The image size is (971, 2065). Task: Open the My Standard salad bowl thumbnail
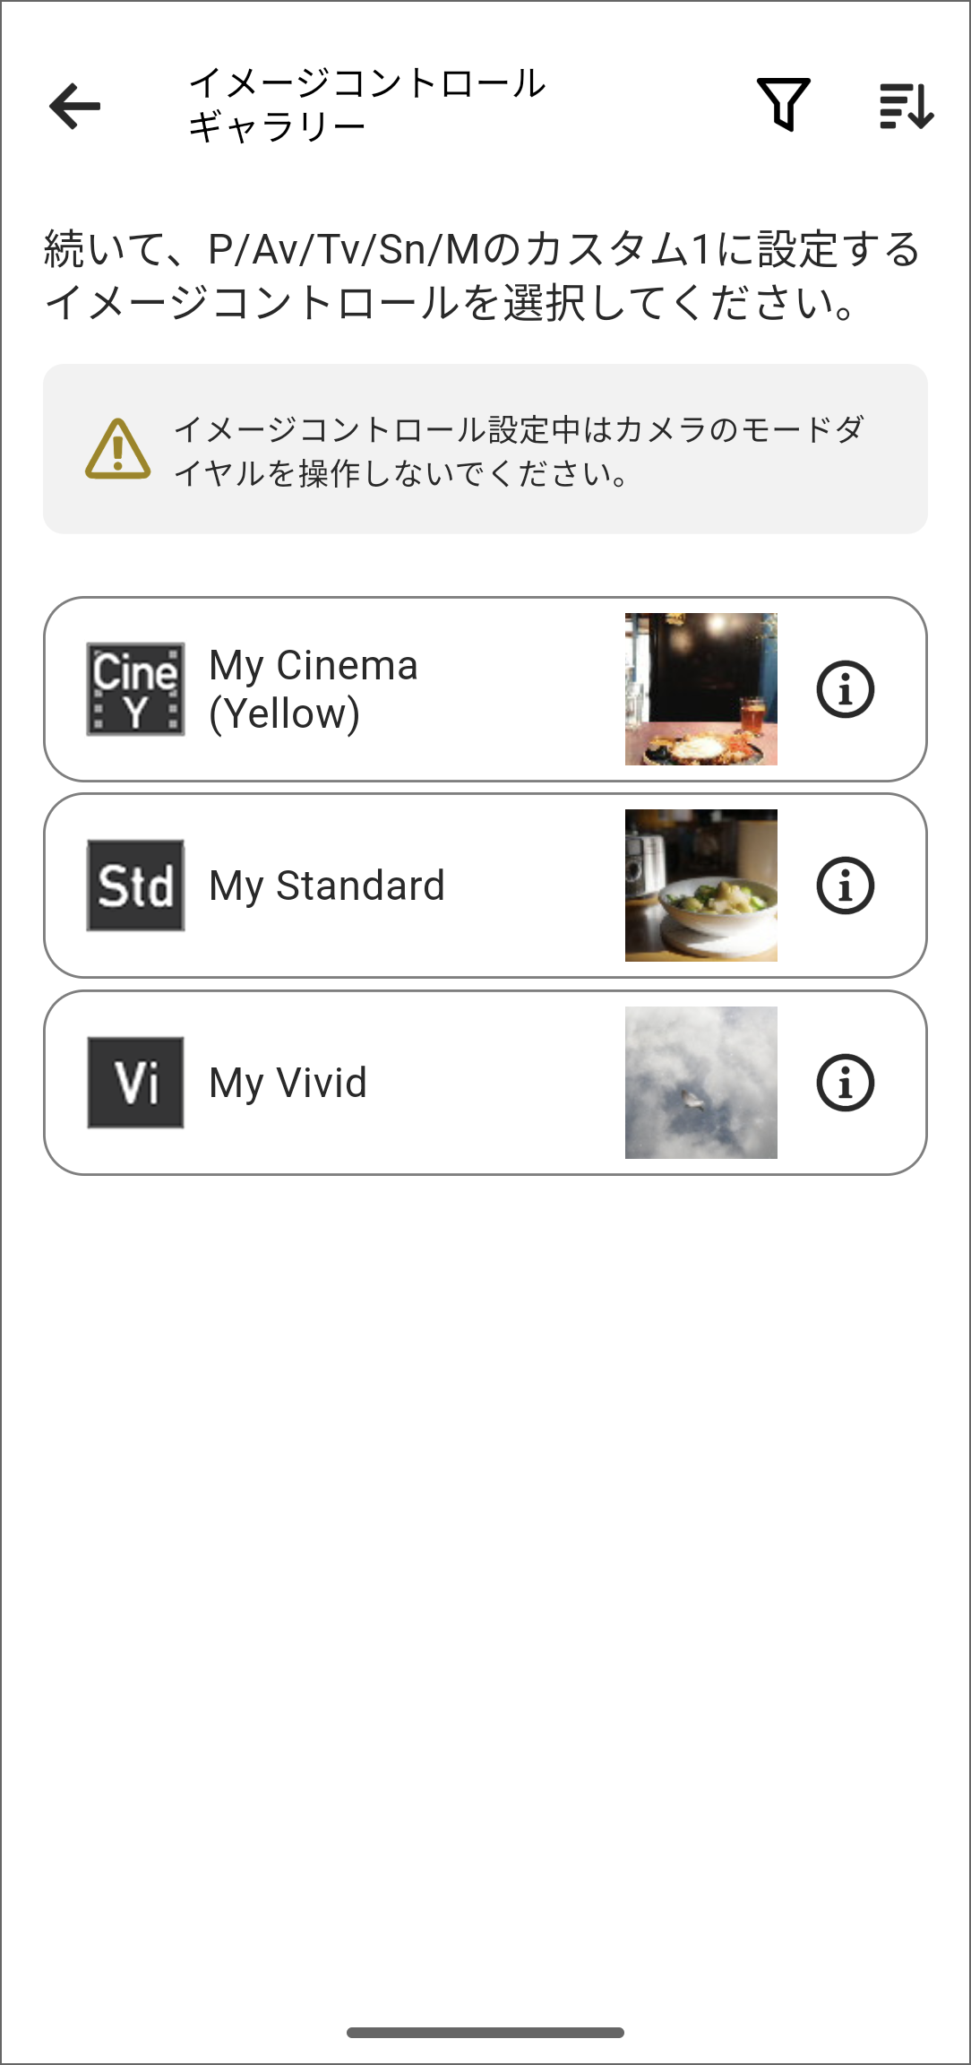701,886
